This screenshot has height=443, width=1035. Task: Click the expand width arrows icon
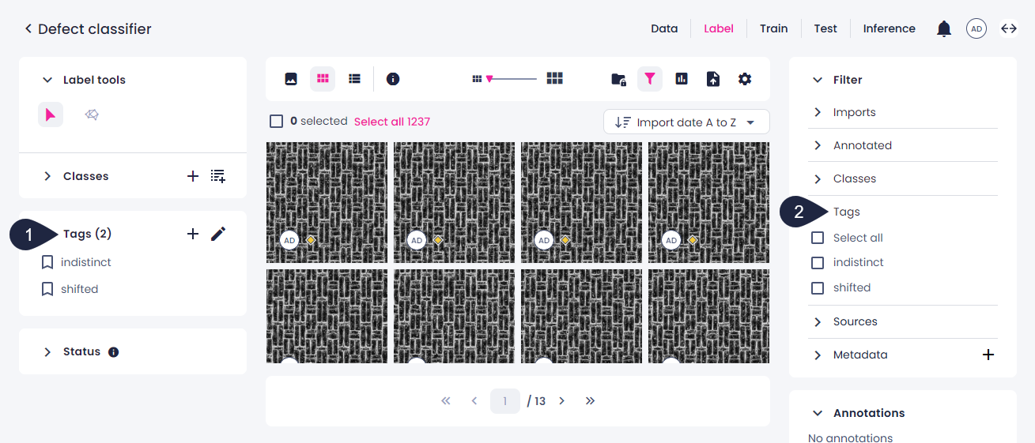coord(1009,28)
